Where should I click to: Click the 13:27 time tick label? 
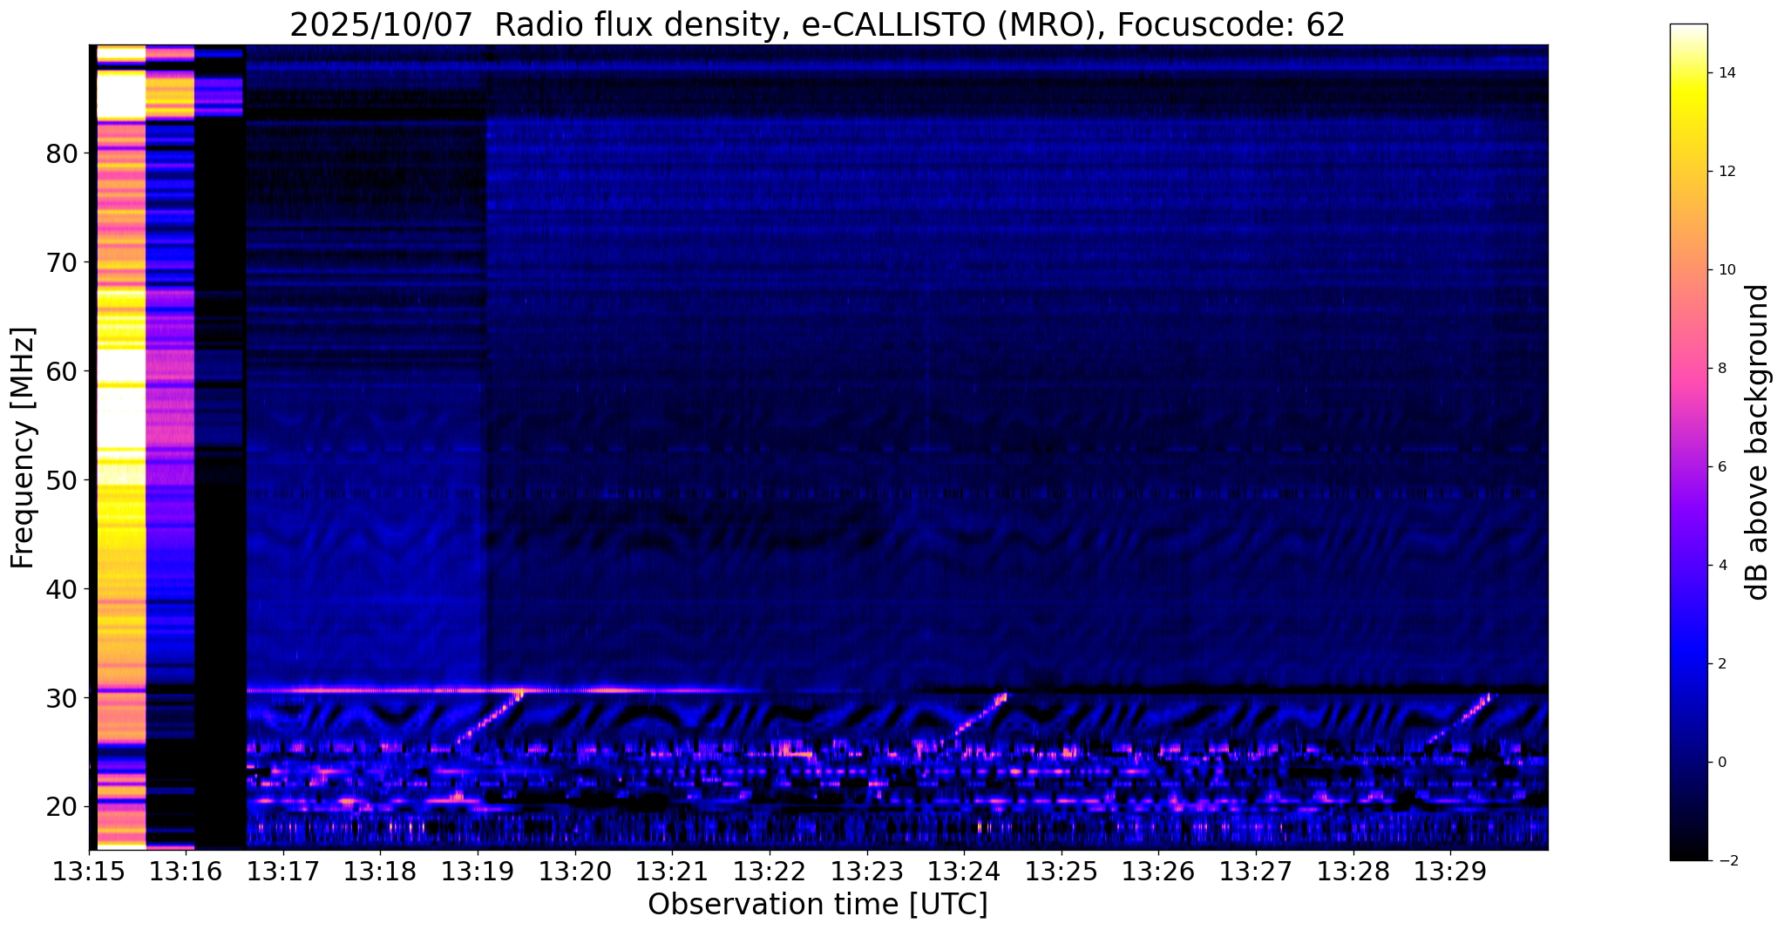click(x=1256, y=872)
